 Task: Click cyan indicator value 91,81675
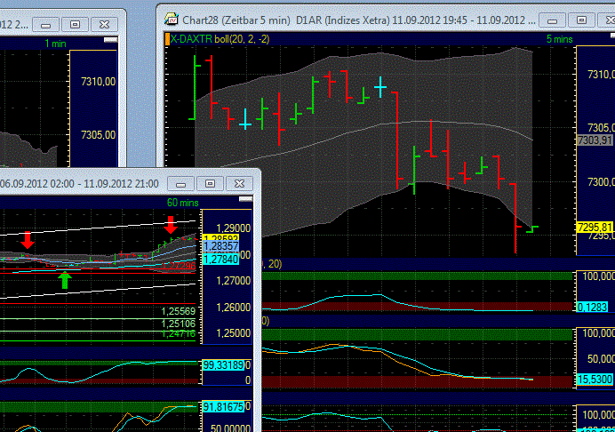224,407
